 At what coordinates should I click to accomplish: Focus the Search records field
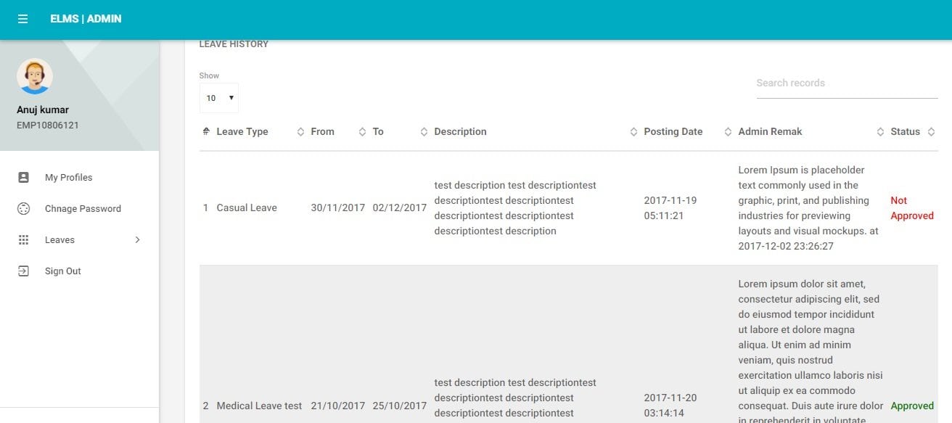pos(847,83)
